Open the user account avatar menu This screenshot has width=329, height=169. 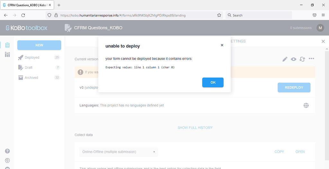coord(320,28)
